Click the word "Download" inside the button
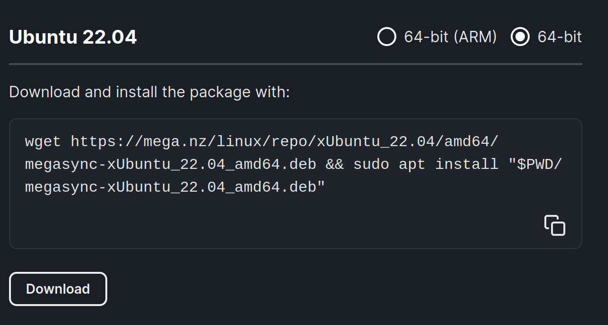The height and width of the screenshot is (325, 608). (58, 289)
